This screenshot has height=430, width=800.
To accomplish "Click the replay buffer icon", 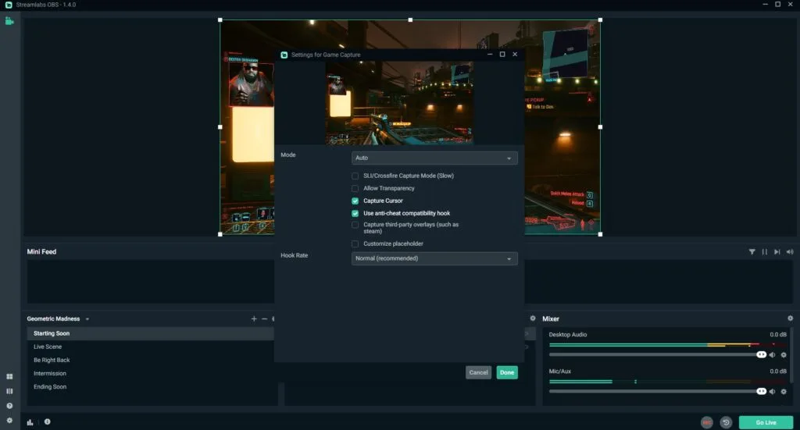I will pos(726,422).
